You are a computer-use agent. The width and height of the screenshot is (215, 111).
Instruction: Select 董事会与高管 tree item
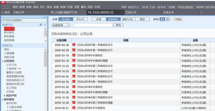[x=14, y=72]
